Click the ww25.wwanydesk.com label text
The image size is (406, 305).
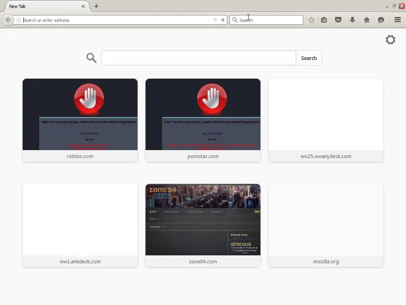coord(326,156)
